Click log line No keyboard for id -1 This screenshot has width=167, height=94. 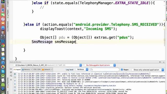point(50,84)
